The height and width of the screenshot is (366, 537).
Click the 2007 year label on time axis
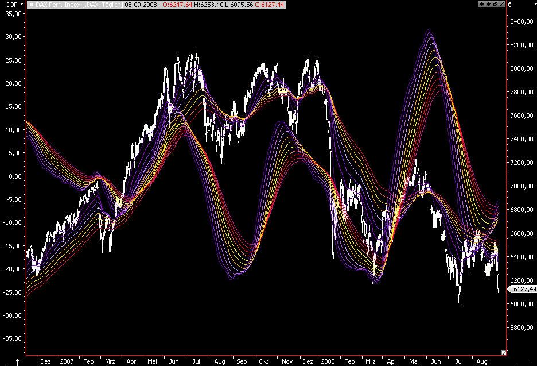67,361
